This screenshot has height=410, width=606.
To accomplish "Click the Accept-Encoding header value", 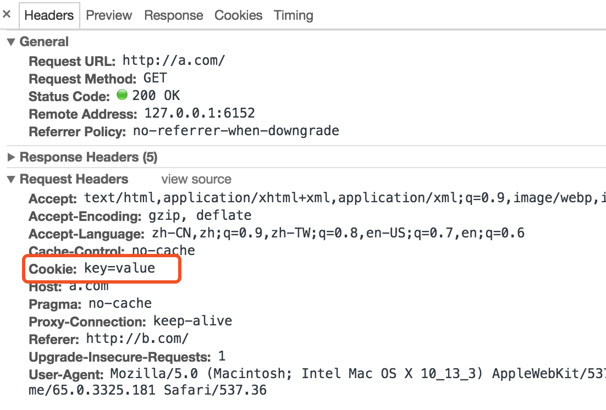I will tap(200, 215).
